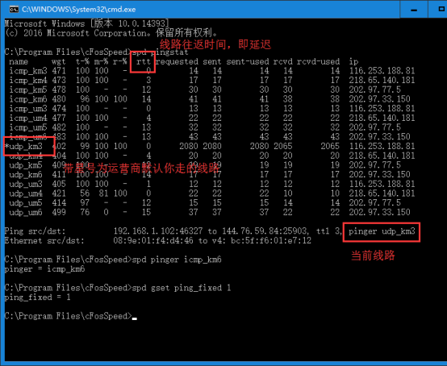This screenshot has height=366, width=447.
Task: Click the 'ping_fixed = 1' output line
Action: [37, 297]
